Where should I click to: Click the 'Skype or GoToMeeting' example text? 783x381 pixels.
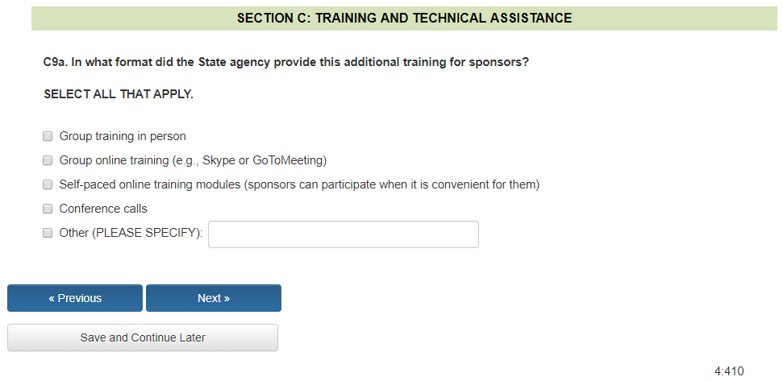(x=268, y=160)
